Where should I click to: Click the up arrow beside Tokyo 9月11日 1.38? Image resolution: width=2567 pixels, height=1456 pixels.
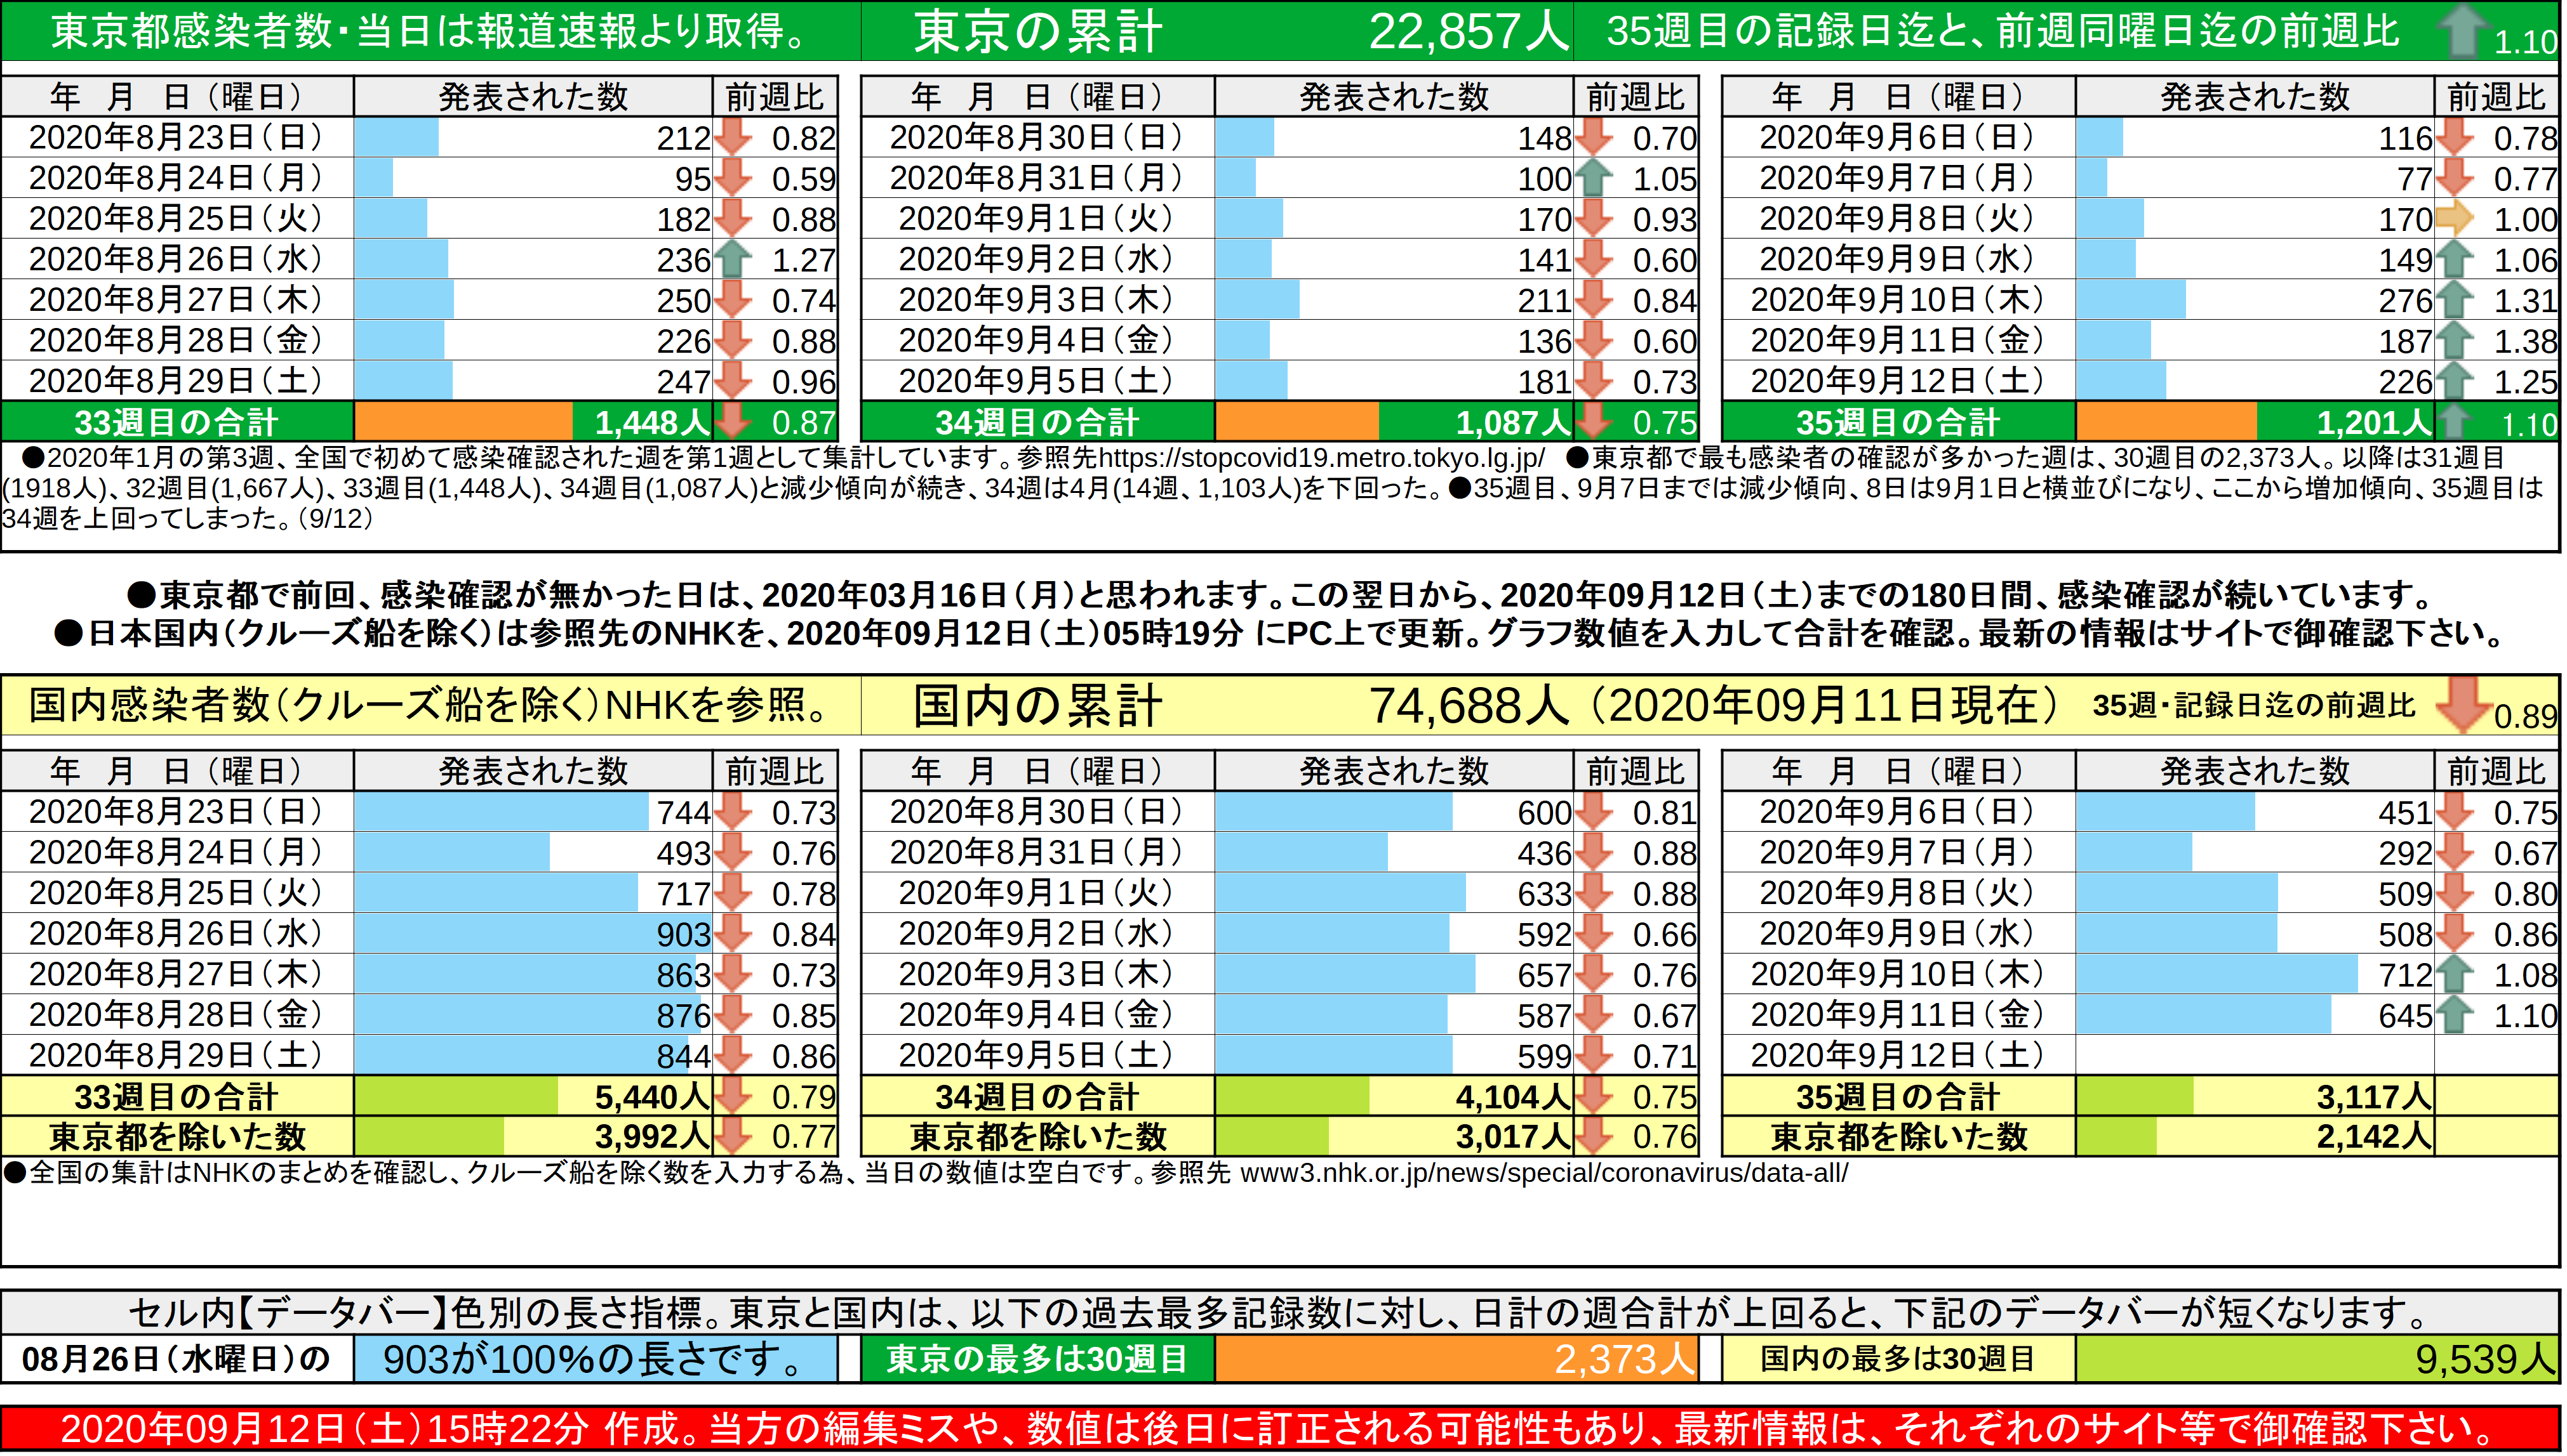(x=2454, y=341)
